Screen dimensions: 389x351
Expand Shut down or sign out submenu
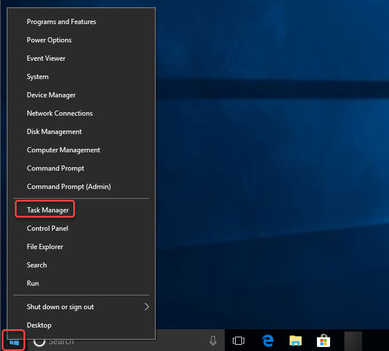pyautogui.click(x=81, y=307)
